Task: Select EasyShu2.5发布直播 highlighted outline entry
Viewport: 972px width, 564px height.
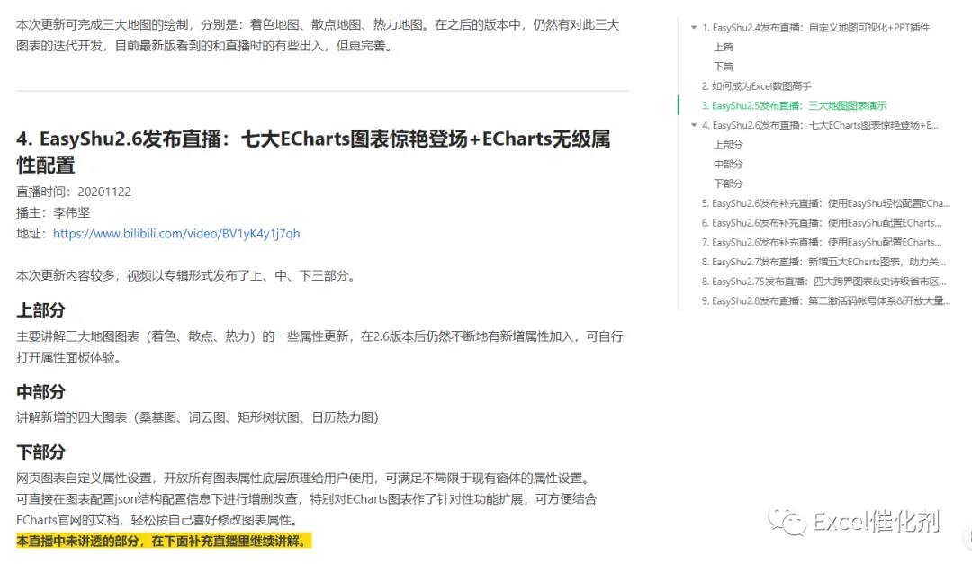Action: coord(794,106)
